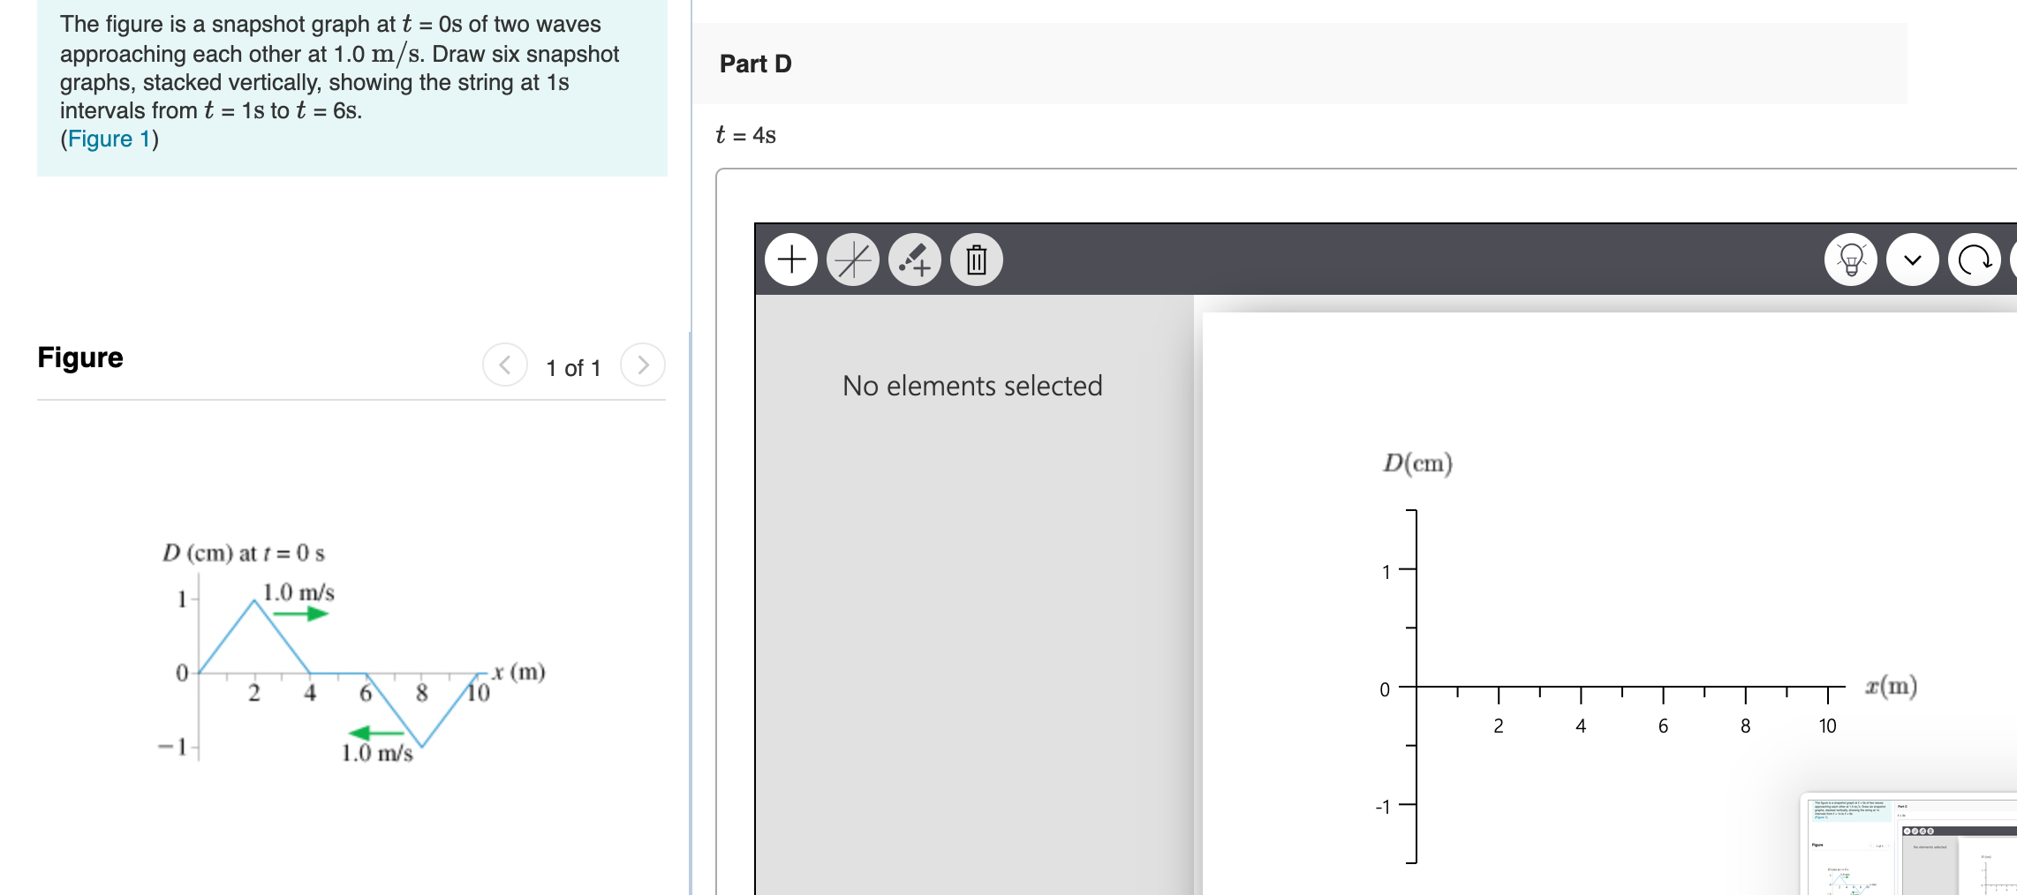Viewport: 2017px width, 895px height.
Task: Select the add element plus tool
Action: pos(790,259)
